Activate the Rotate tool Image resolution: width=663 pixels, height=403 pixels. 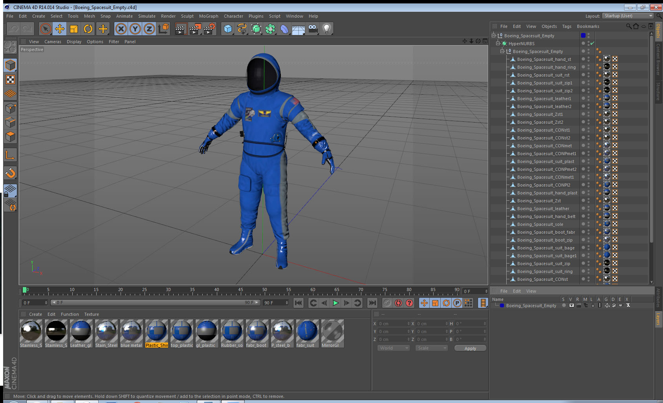tap(88, 29)
